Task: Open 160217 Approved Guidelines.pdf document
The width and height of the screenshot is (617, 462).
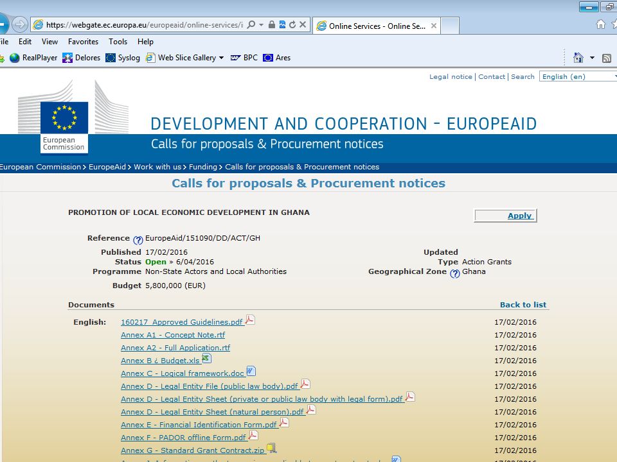Action: (x=182, y=322)
